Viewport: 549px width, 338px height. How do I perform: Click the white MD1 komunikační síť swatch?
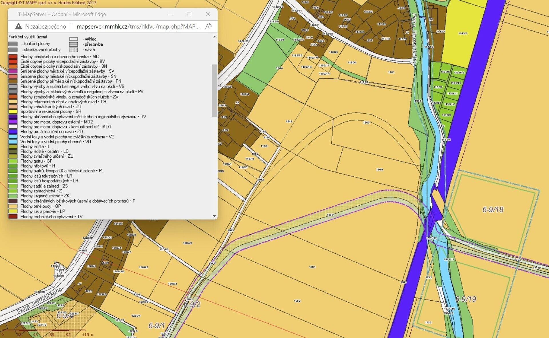13,127
